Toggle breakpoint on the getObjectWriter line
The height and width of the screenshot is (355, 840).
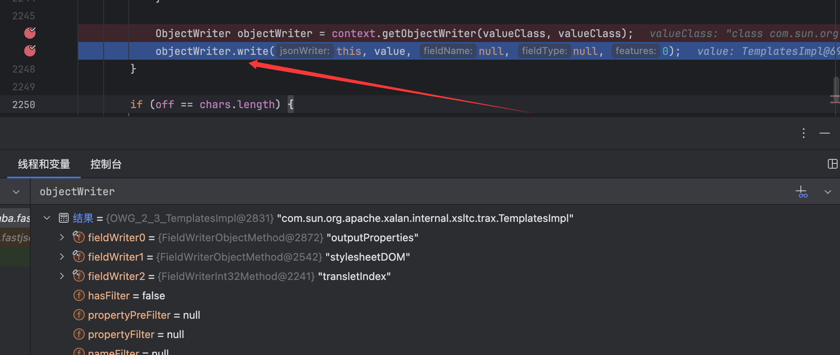coord(30,33)
